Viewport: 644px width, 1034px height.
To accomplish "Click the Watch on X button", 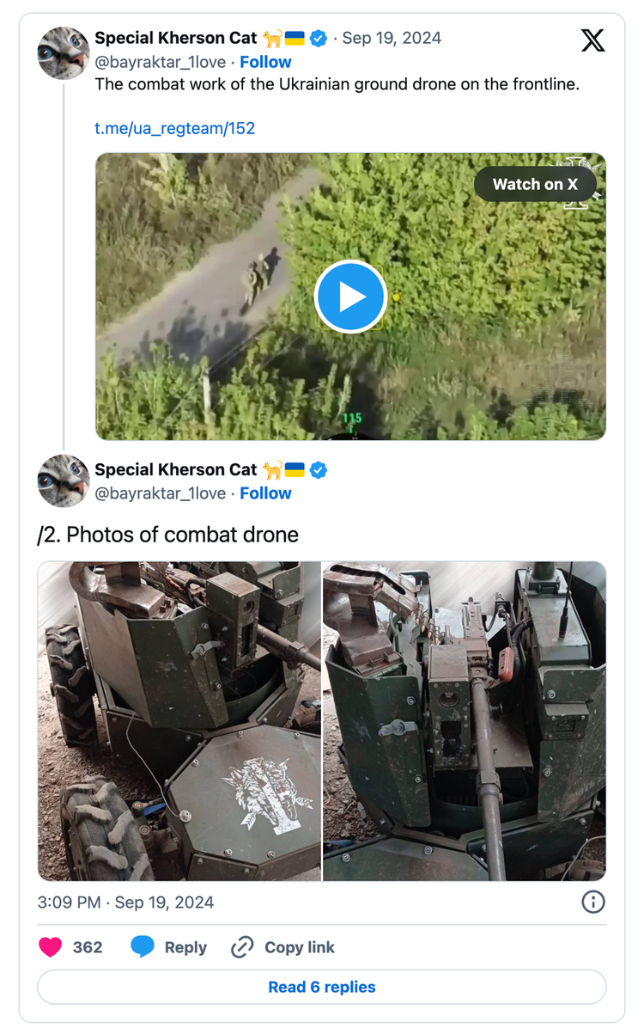I will point(535,184).
